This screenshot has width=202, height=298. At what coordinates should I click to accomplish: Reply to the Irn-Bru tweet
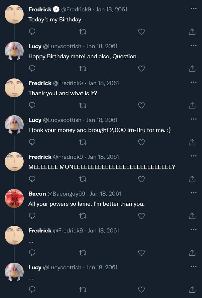[32, 142]
